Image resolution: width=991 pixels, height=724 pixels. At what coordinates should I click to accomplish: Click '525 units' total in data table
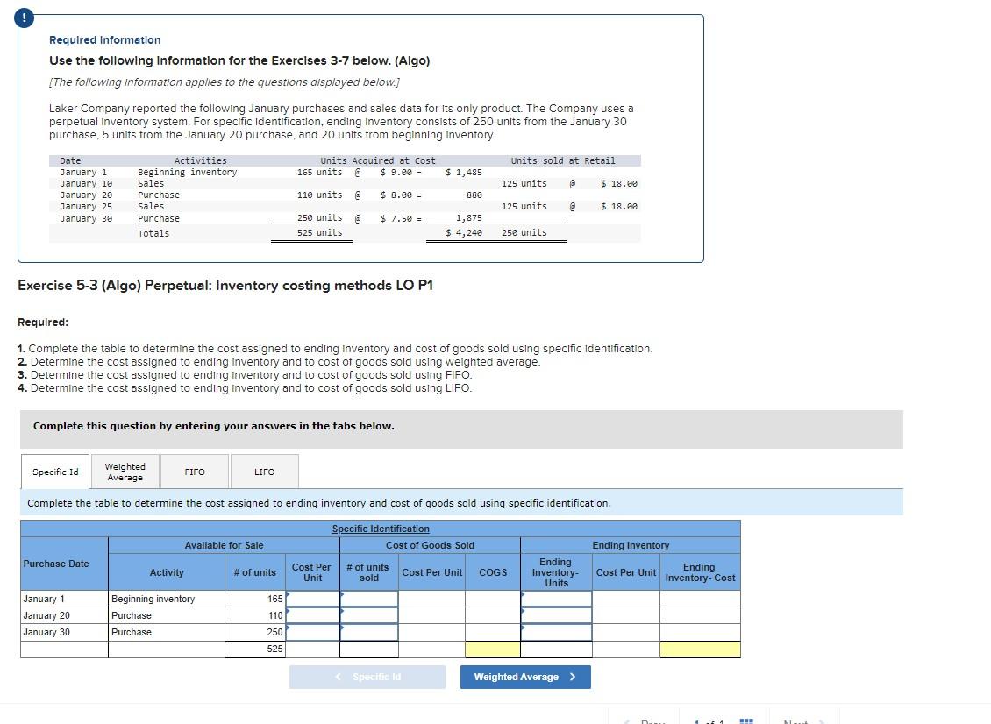coord(320,233)
